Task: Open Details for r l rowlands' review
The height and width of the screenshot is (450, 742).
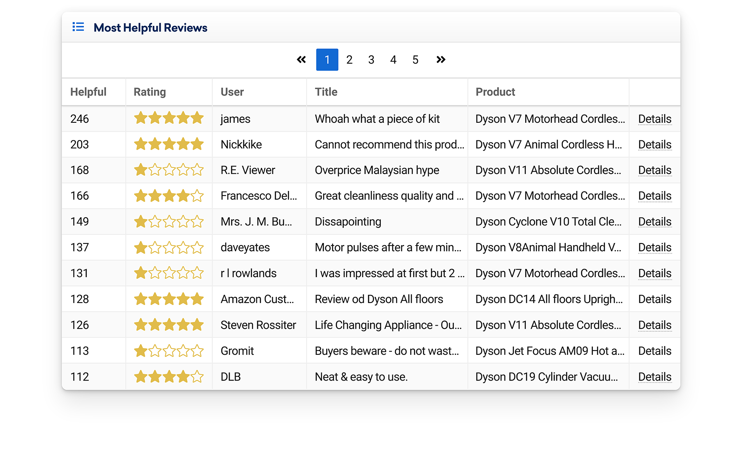Action: pos(654,273)
